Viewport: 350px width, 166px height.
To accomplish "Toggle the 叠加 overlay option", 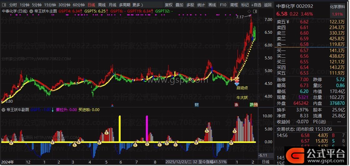I will tap(179, 5).
